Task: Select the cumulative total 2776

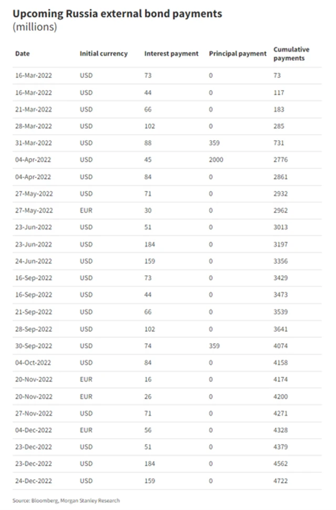Action: coord(281,160)
